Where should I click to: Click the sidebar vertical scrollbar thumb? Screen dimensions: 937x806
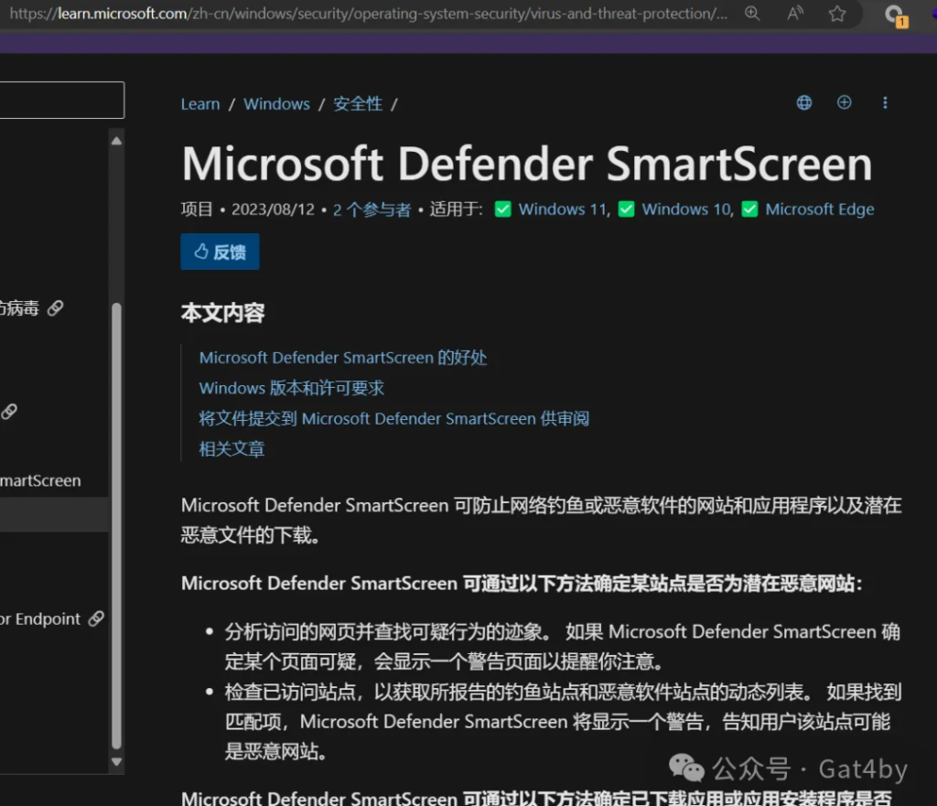(116, 526)
